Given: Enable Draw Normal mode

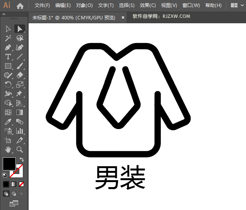Looking at the screenshot, I should point(6,194).
